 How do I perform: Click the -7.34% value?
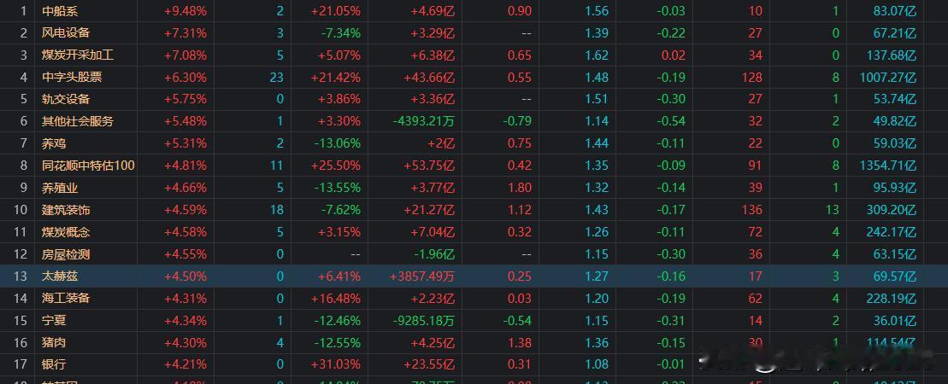click(x=340, y=32)
